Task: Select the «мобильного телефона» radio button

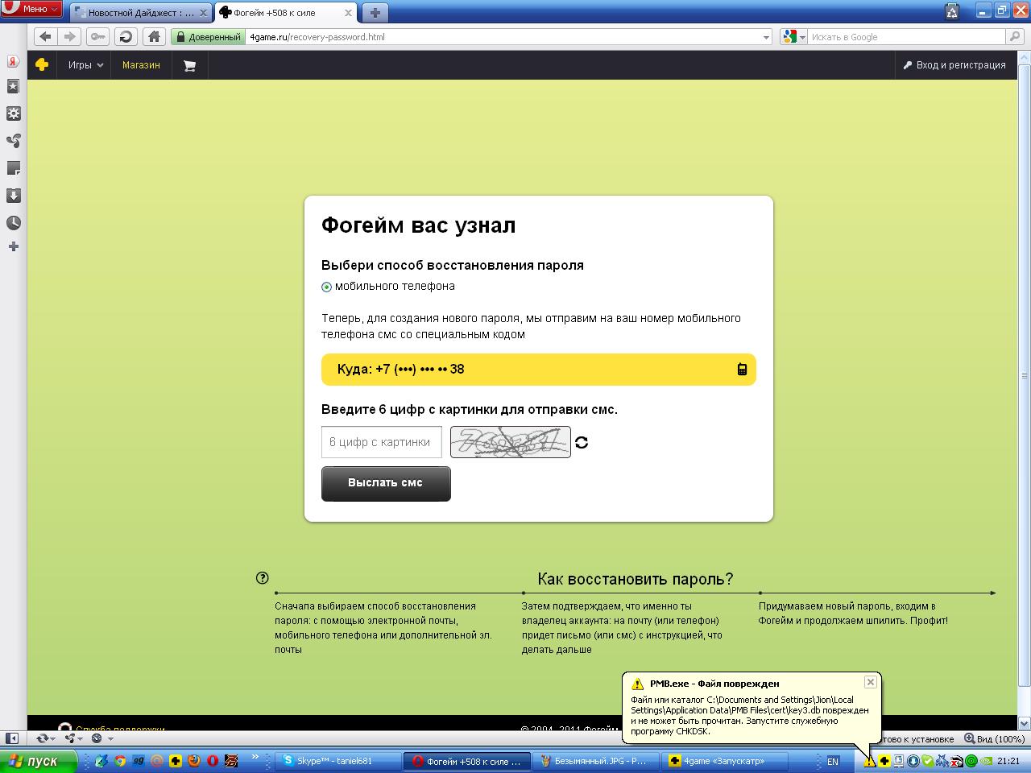Action: click(x=326, y=287)
